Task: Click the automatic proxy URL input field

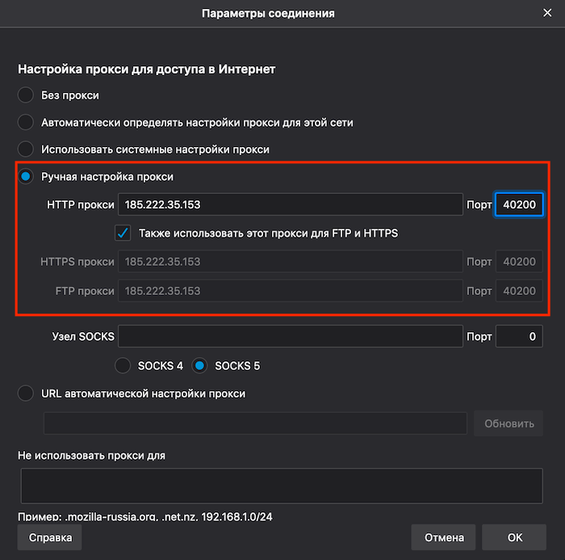Action: 255,423
